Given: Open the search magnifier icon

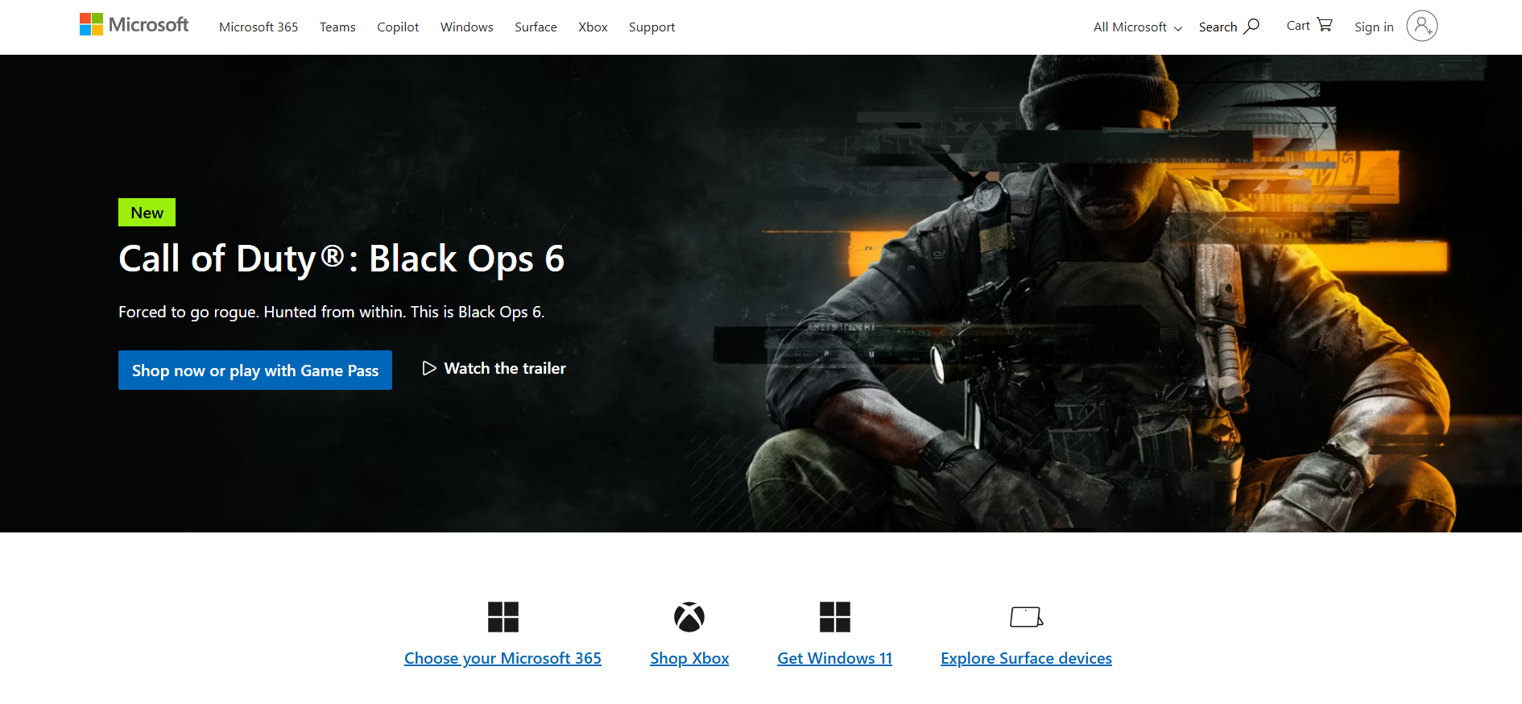Looking at the screenshot, I should click(x=1251, y=27).
